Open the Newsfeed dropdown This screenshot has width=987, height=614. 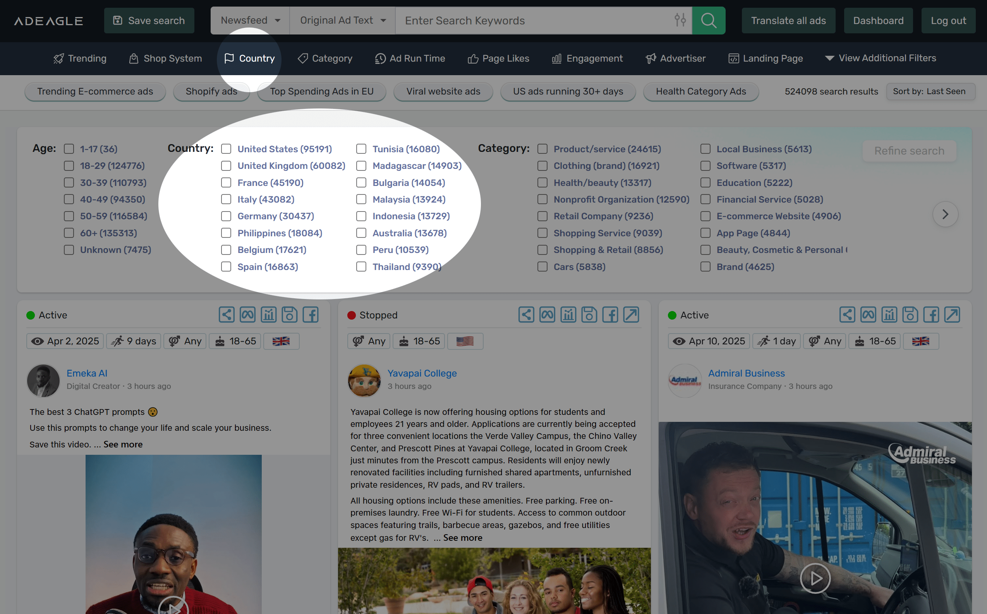click(x=250, y=20)
